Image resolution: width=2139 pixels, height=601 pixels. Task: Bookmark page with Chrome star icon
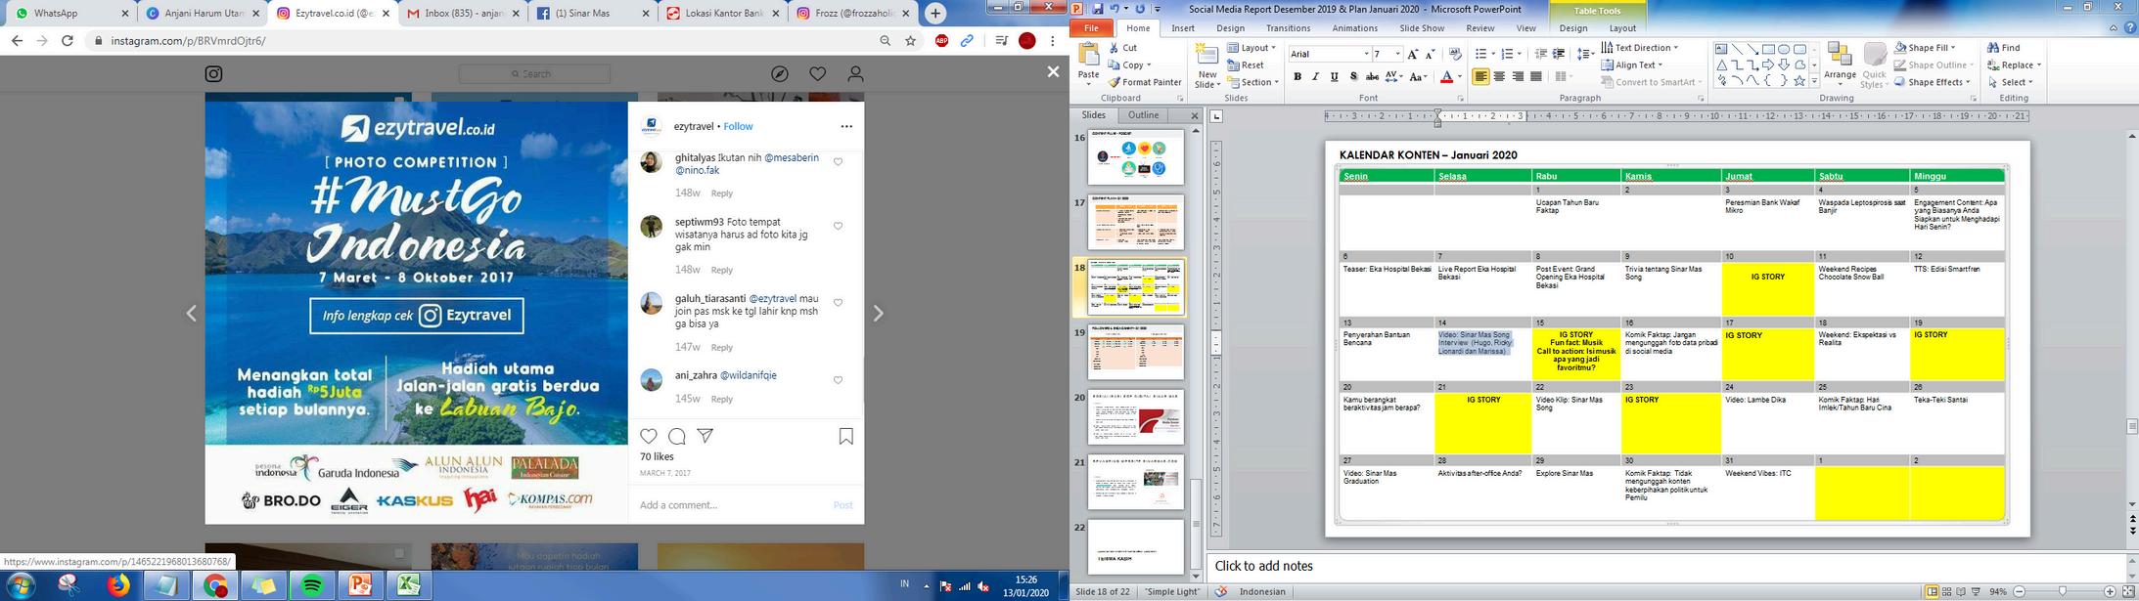[x=911, y=41]
